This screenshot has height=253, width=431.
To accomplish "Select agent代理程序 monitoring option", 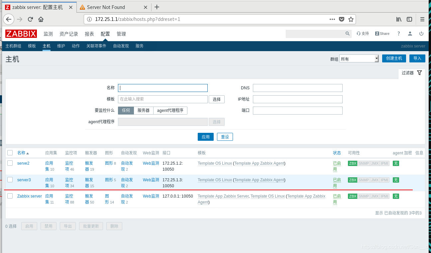I will (x=170, y=110).
